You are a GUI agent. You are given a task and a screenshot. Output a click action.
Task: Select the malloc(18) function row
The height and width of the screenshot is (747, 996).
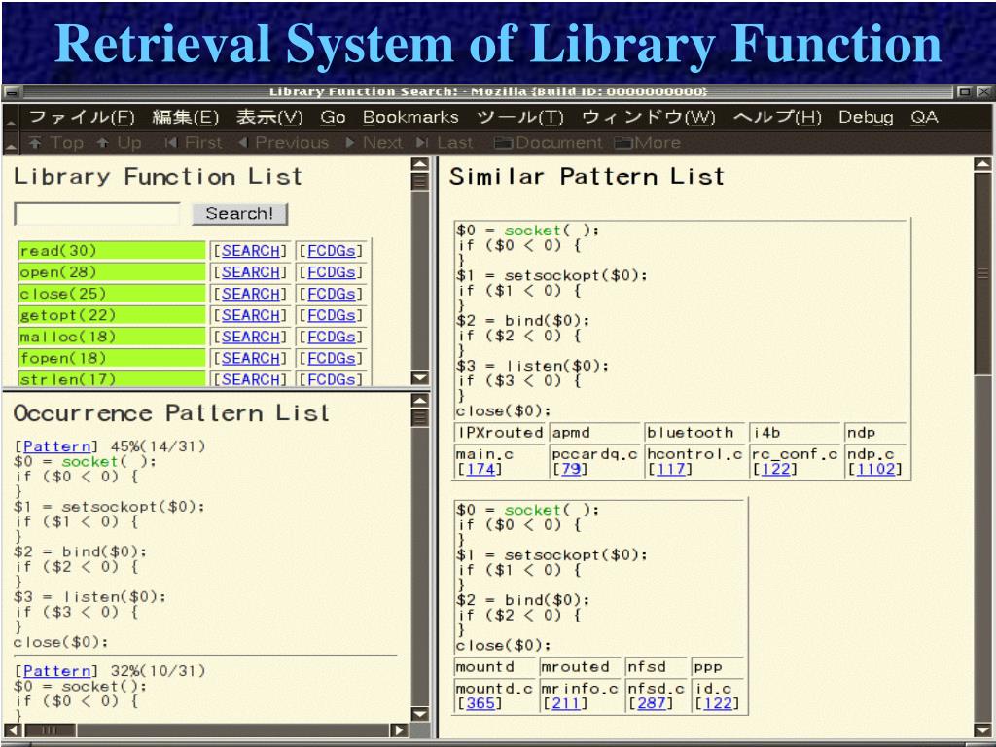[112, 338]
